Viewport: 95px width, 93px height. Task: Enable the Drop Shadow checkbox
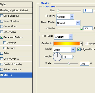pos(1,16)
